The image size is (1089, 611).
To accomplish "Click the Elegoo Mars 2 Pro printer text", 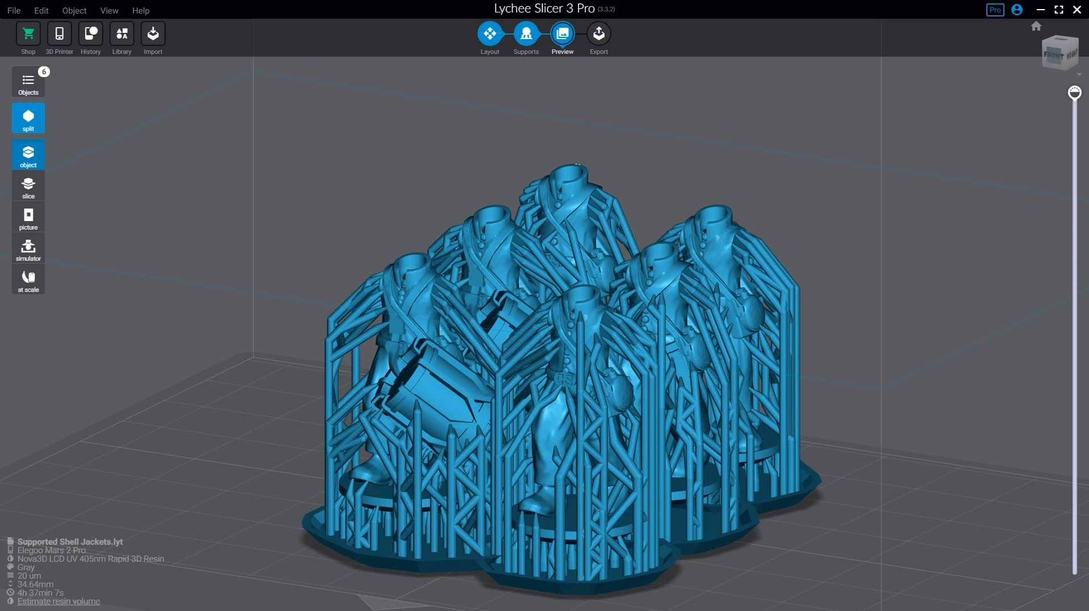I will click(x=52, y=550).
